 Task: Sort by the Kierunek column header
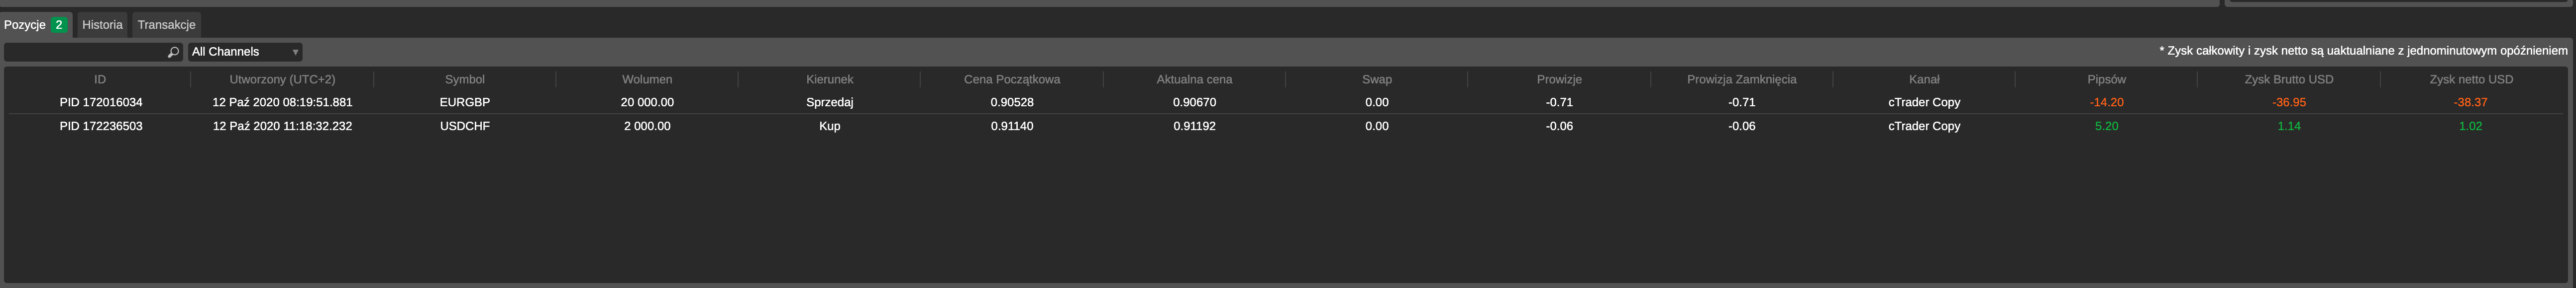coord(829,79)
